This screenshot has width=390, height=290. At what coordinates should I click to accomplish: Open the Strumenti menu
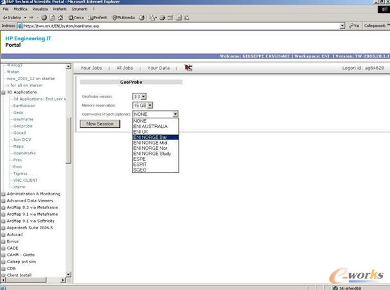pyautogui.click(x=80, y=9)
